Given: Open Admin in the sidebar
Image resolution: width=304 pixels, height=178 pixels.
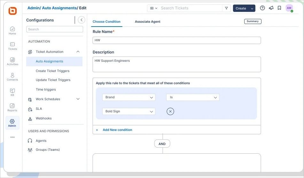Looking at the screenshot, I should coord(12,123).
